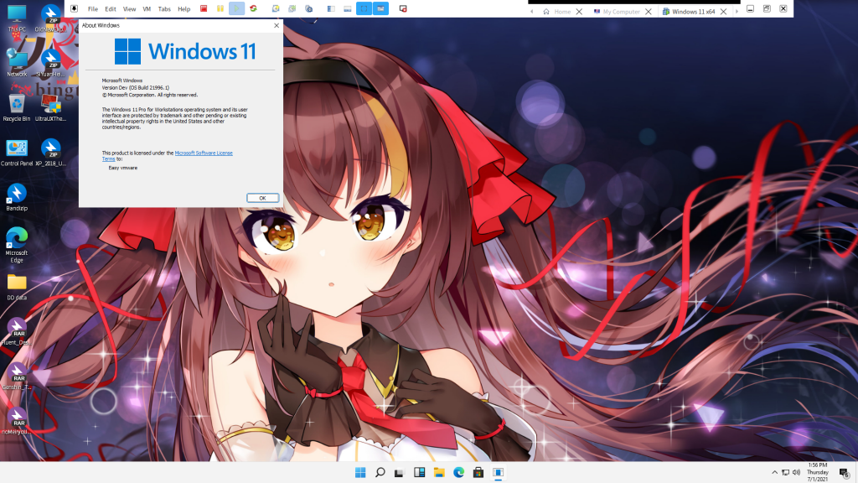858x483 pixels.
Task: Click the restart guest icon
Action: pos(253,8)
